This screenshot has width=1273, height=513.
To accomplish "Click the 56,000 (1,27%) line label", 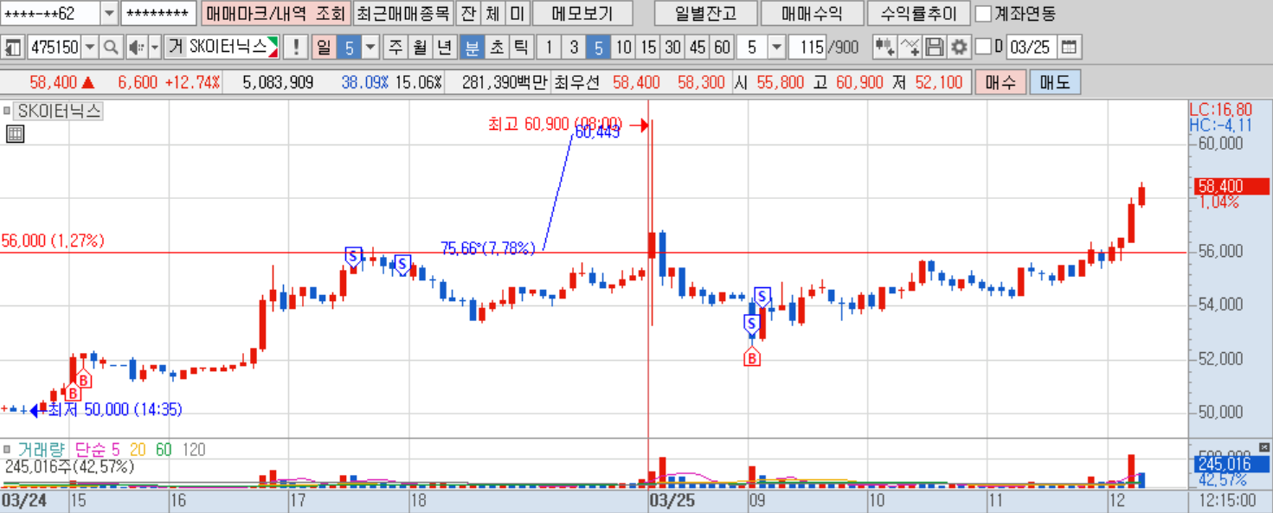I will click(x=53, y=240).
